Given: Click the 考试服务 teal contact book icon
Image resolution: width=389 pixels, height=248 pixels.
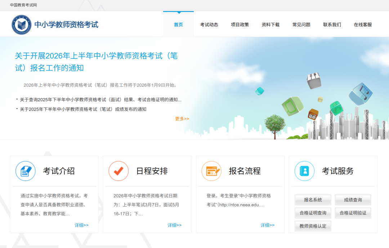Looking at the screenshot, I should coord(304,171).
